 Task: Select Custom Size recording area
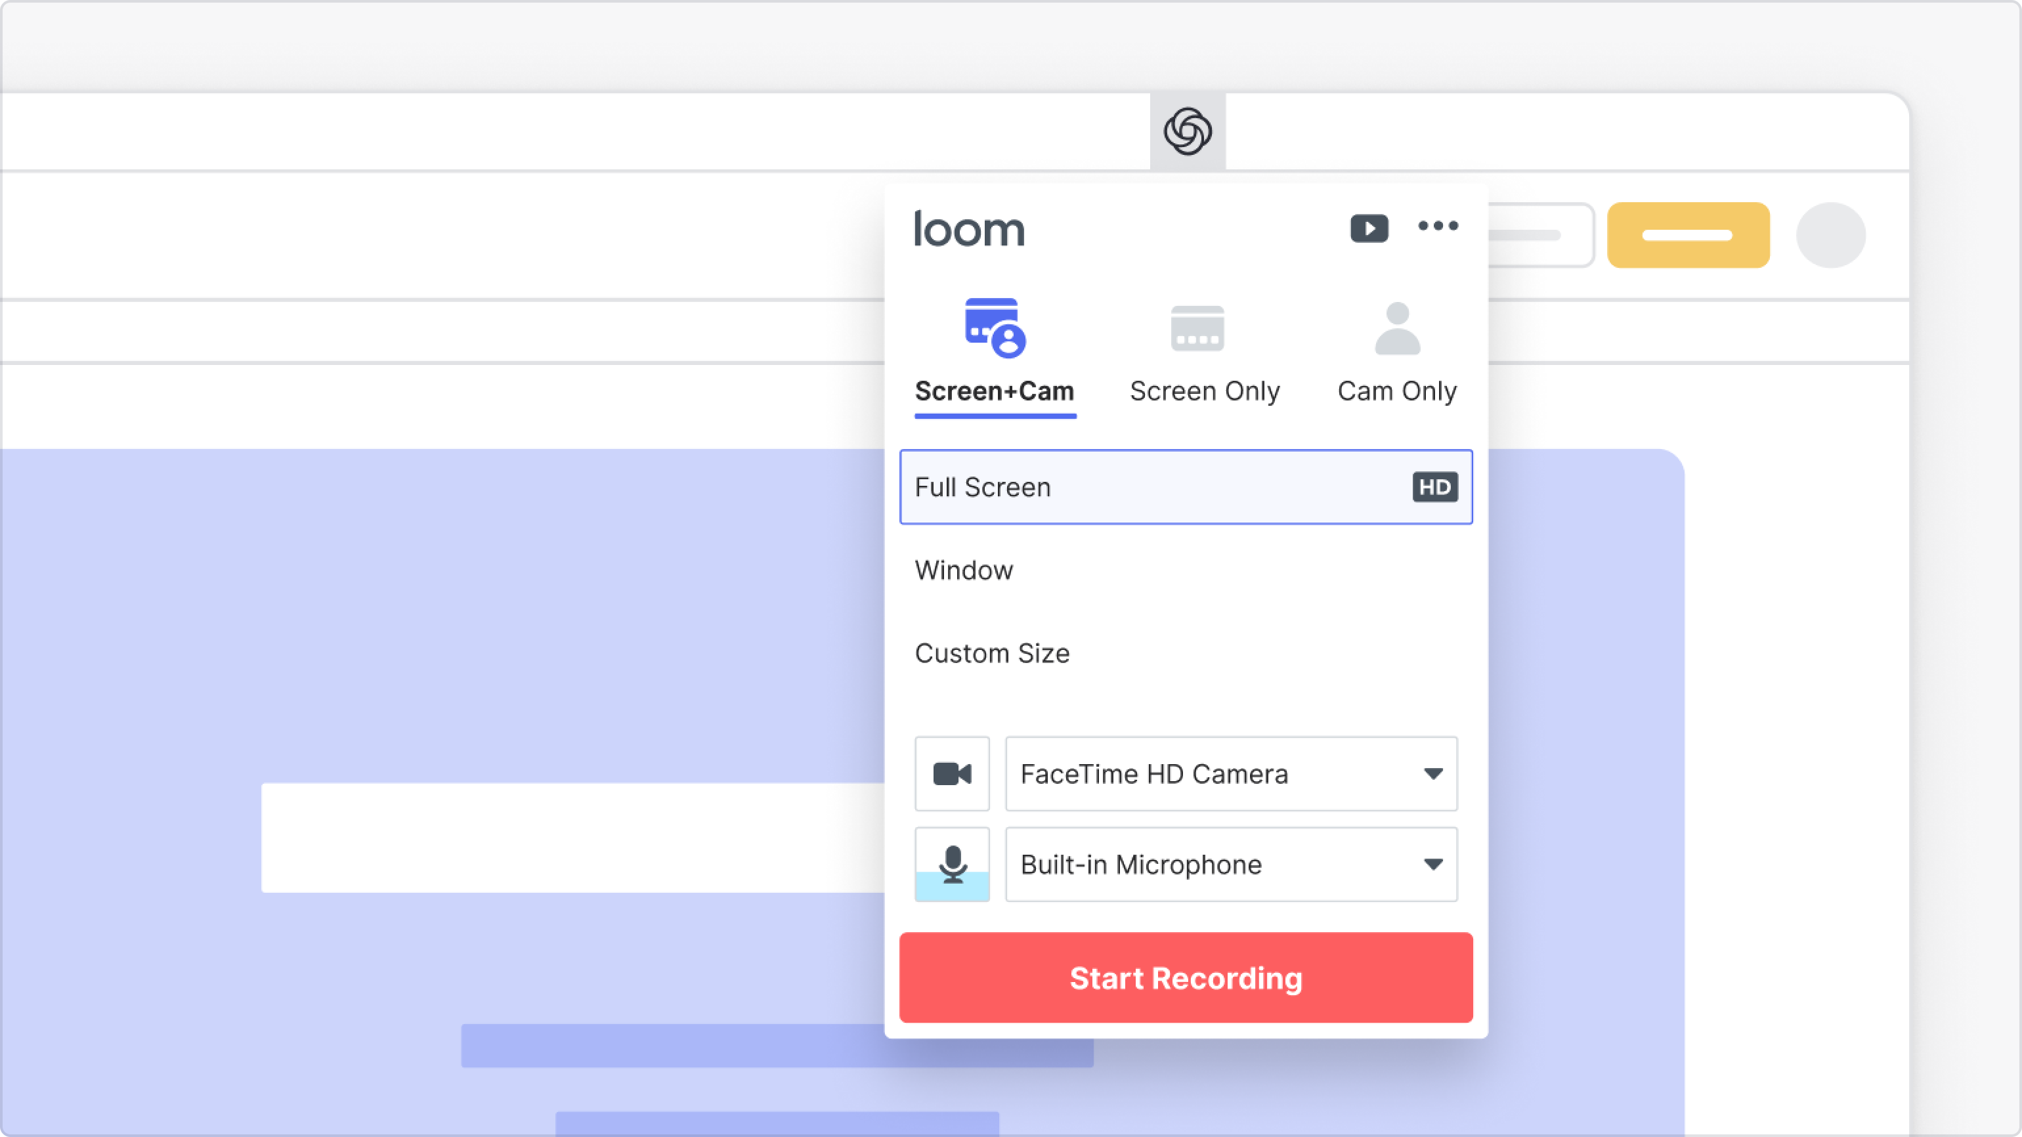[x=991, y=653]
